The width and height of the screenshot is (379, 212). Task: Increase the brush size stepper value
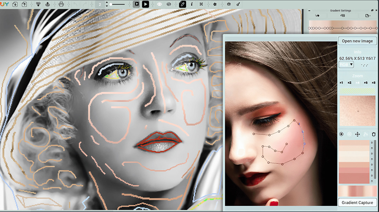107,3
